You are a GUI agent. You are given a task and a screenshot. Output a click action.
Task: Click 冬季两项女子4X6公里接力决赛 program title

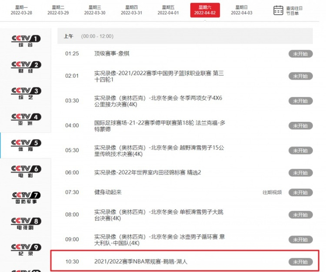click(158, 101)
